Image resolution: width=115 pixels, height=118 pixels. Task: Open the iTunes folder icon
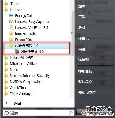[6, 4]
